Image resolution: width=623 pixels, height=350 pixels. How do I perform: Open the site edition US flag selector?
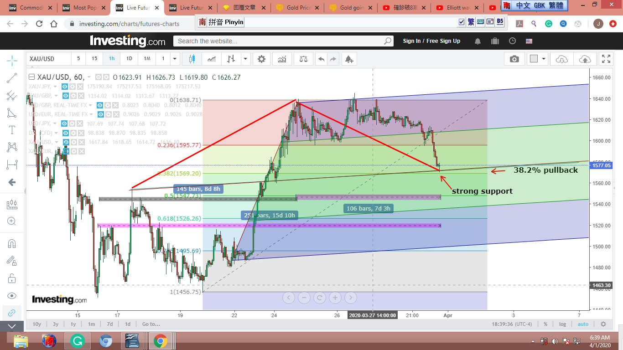pyautogui.click(x=529, y=41)
